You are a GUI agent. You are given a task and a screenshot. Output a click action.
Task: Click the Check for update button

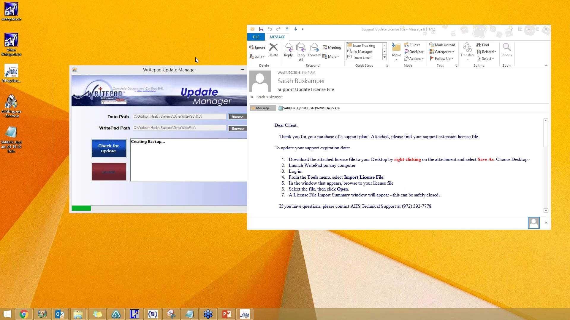click(109, 148)
